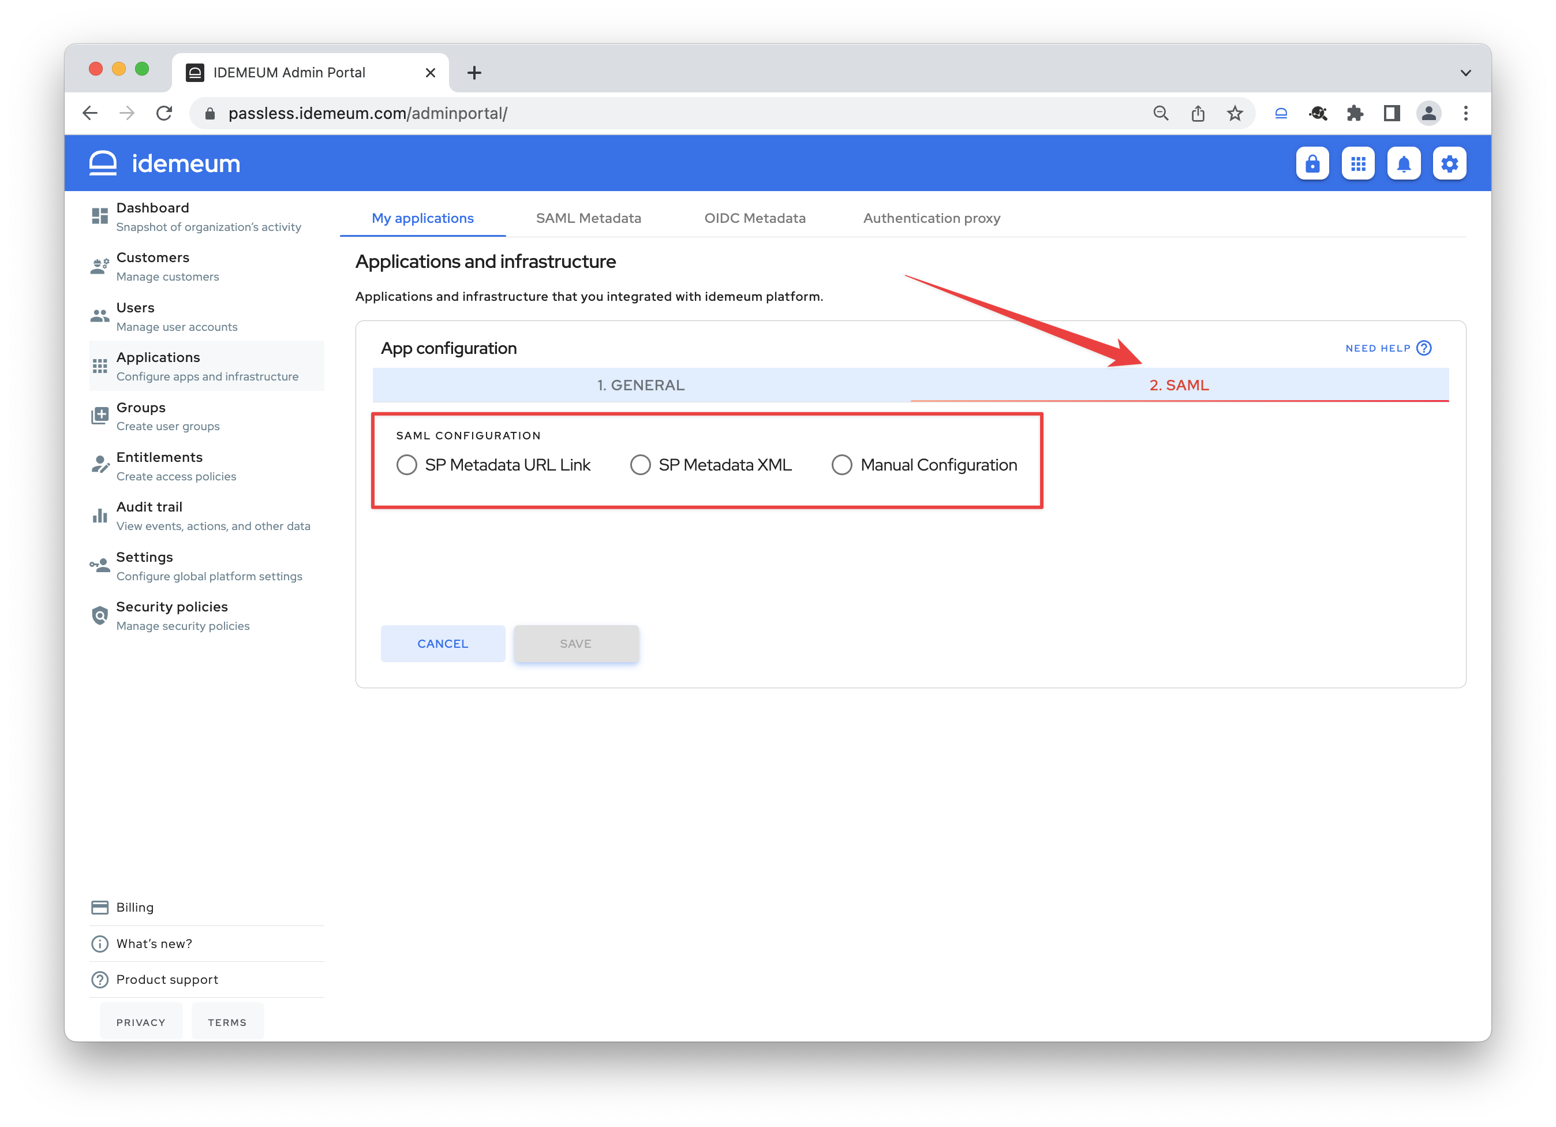Open Groups in sidebar
The height and width of the screenshot is (1127, 1556).
click(206, 416)
